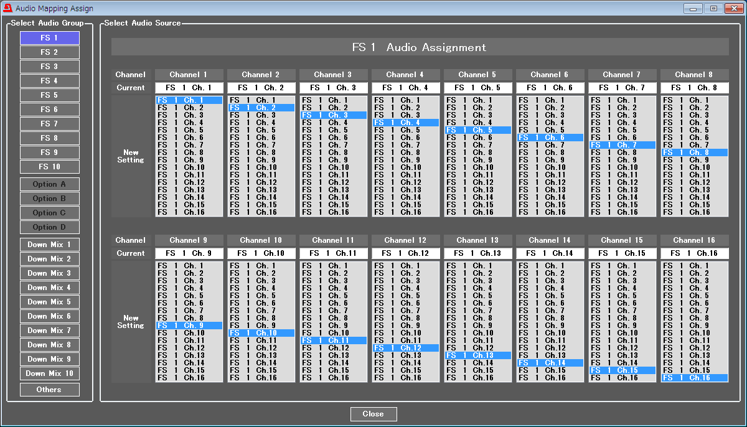Maximize the Audio Mapping Assign window
This screenshot has width=747, height=427.
click(x=713, y=8)
